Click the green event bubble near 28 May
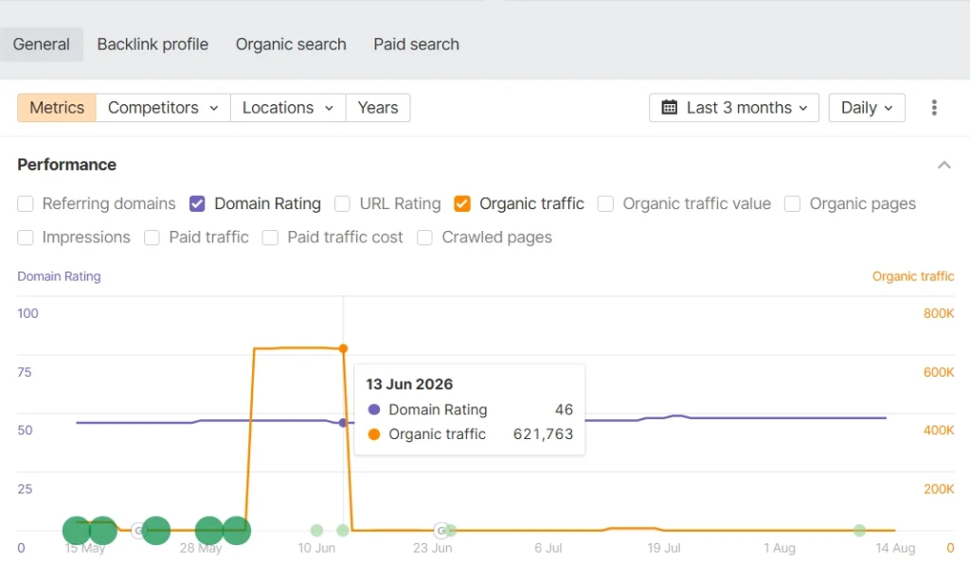The height and width of the screenshot is (565, 970). click(209, 530)
